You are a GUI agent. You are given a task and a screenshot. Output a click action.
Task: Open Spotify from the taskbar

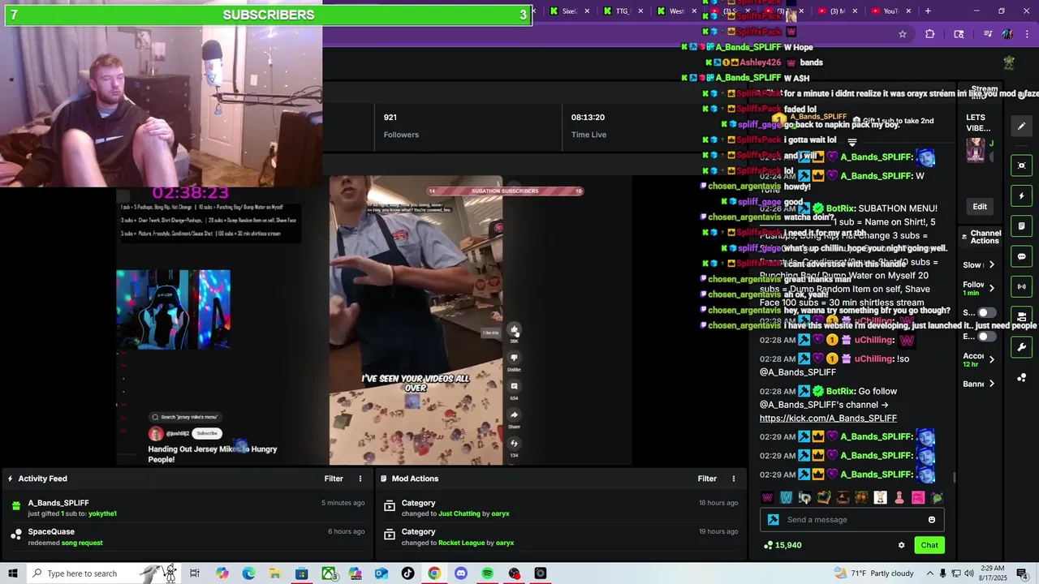pos(488,573)
